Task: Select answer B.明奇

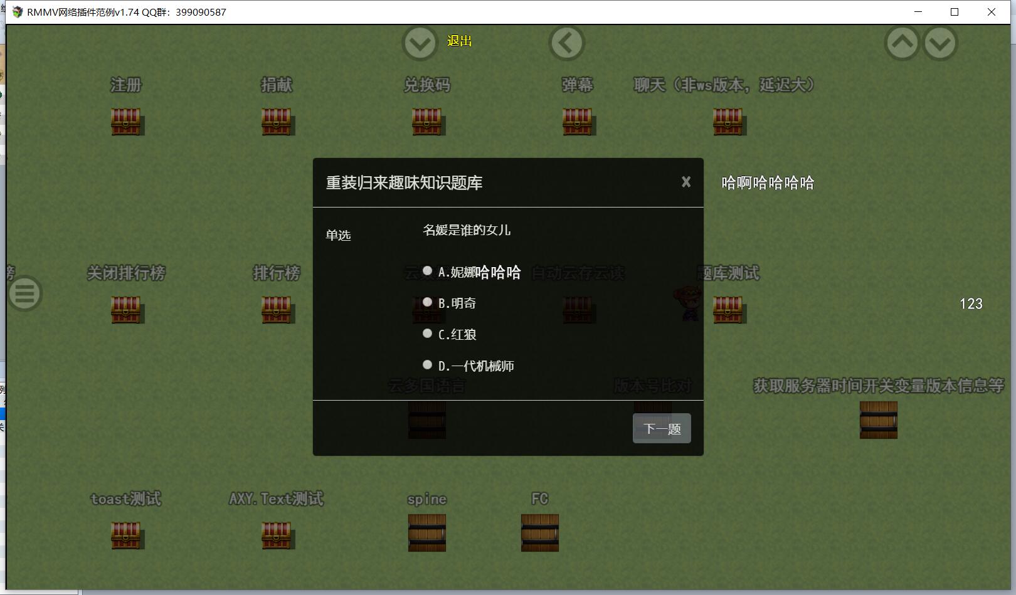Action: tap(428, 302)
